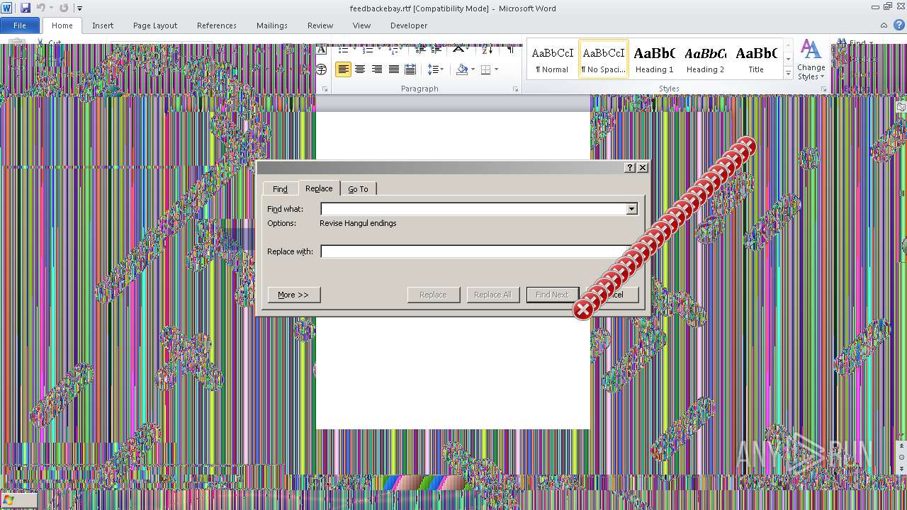Click the Replace All button

(x=493, y=295)
